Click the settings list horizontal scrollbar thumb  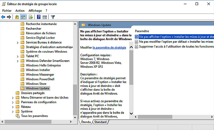tap(155, 117)
